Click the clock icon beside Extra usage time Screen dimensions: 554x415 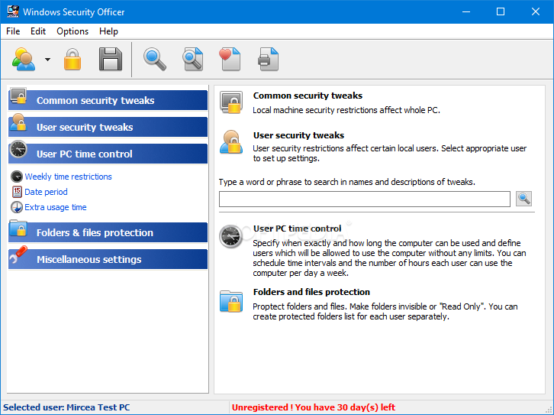click(17, 207)
